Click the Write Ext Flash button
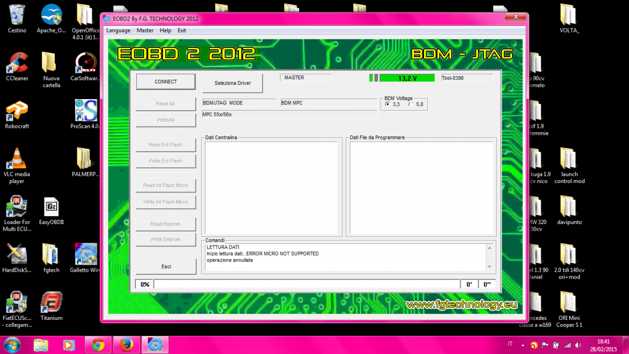Image resolution: width=629 pixels, height=354 pixels. [166, 161]
